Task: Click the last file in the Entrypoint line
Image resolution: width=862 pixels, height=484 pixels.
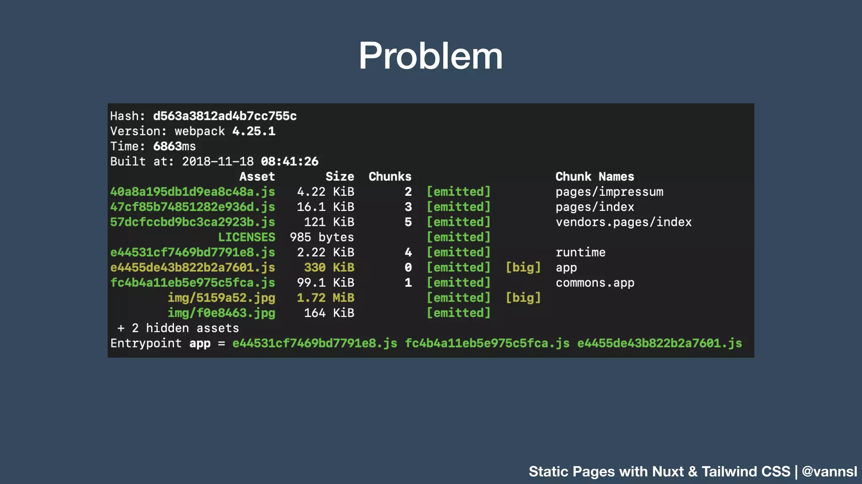Action: coord(660,343)
